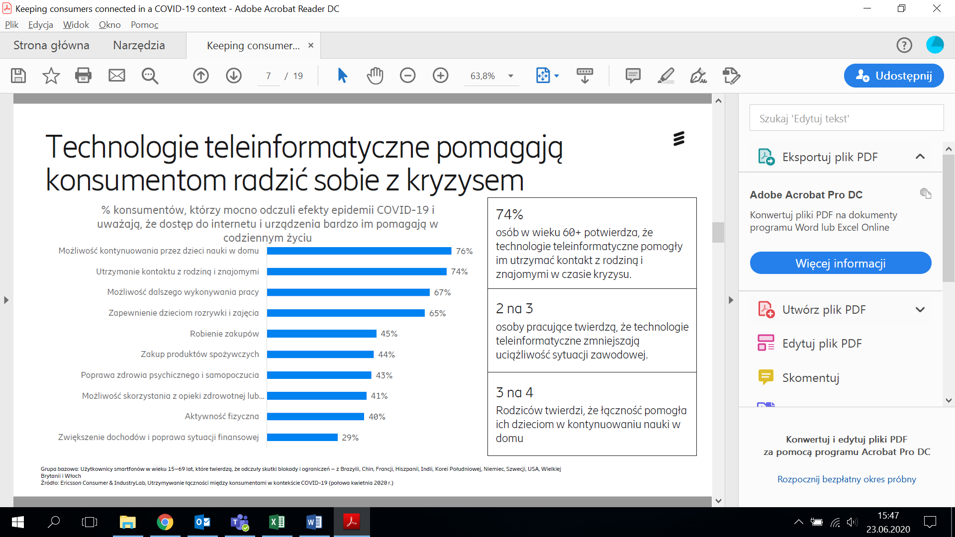Print the document with printer icon

click(x=83, y=76)
